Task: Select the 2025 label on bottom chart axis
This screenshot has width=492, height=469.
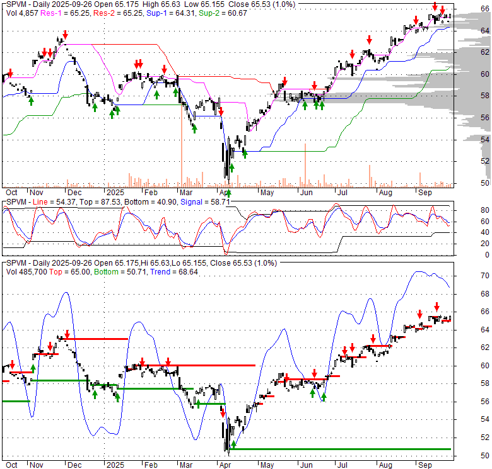Action: pyautogui.click(x=115, y=465)
